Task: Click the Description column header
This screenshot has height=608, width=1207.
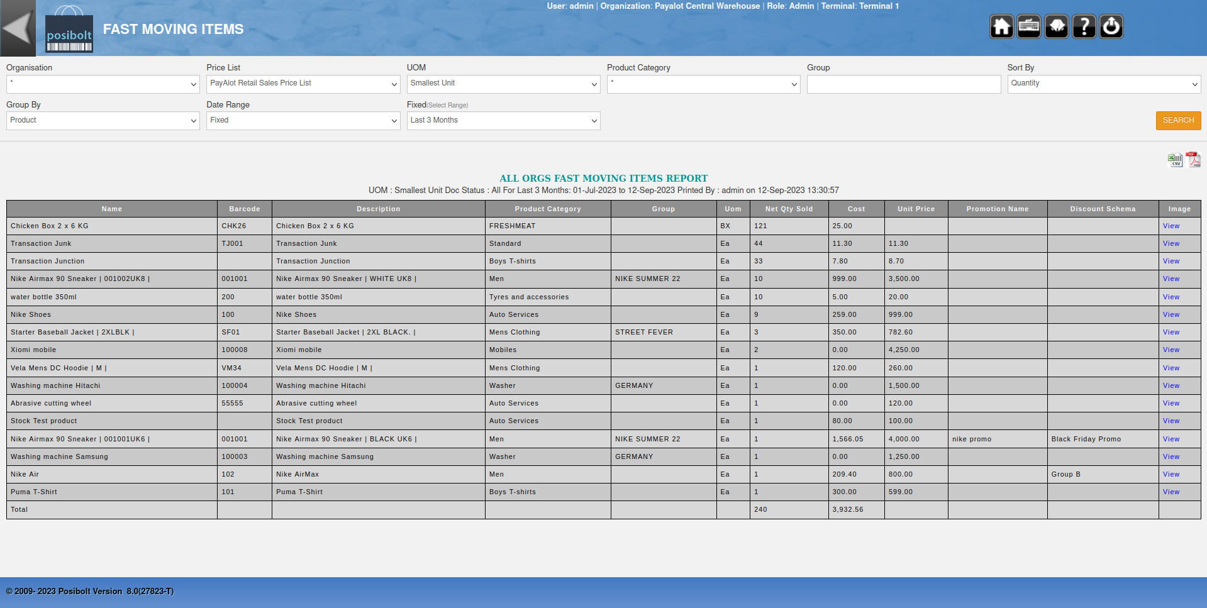Action: coord(379,209)
